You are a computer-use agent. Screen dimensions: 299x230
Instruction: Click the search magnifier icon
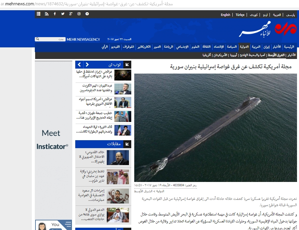(x=37, y=39)
